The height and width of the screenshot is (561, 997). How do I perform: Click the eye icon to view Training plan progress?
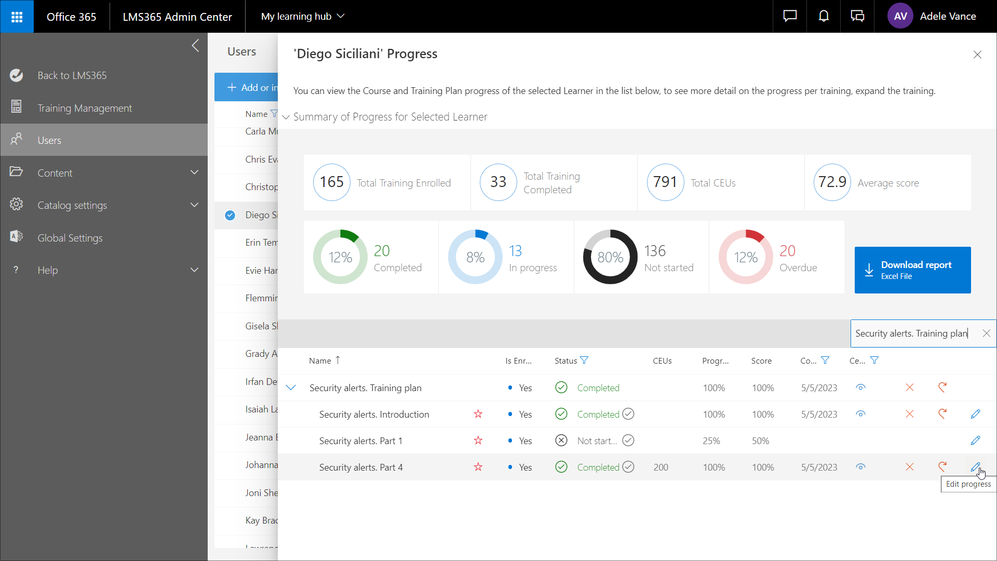click(x=860, y=388)
